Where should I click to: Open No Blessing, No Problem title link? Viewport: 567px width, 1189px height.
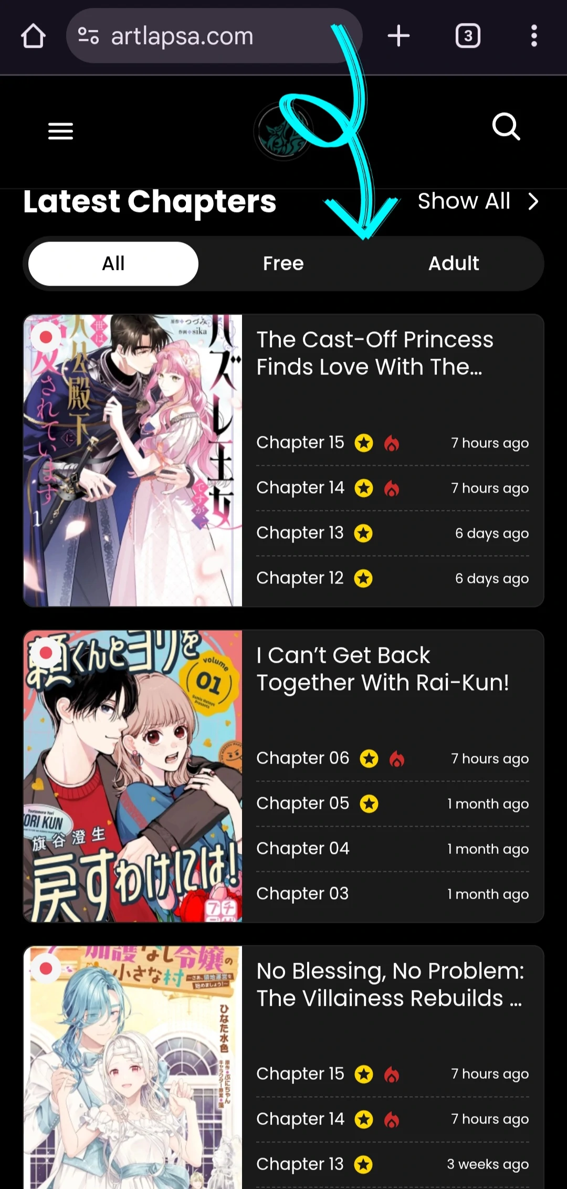[x=390, y=985]
